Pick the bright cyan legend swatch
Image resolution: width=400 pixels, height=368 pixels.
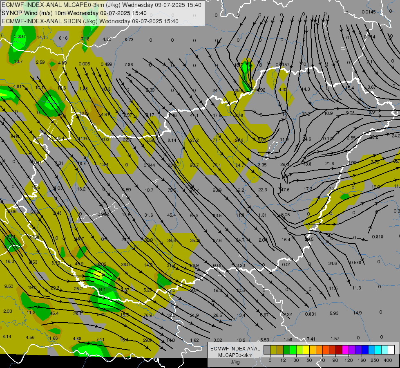click(378, 350)
